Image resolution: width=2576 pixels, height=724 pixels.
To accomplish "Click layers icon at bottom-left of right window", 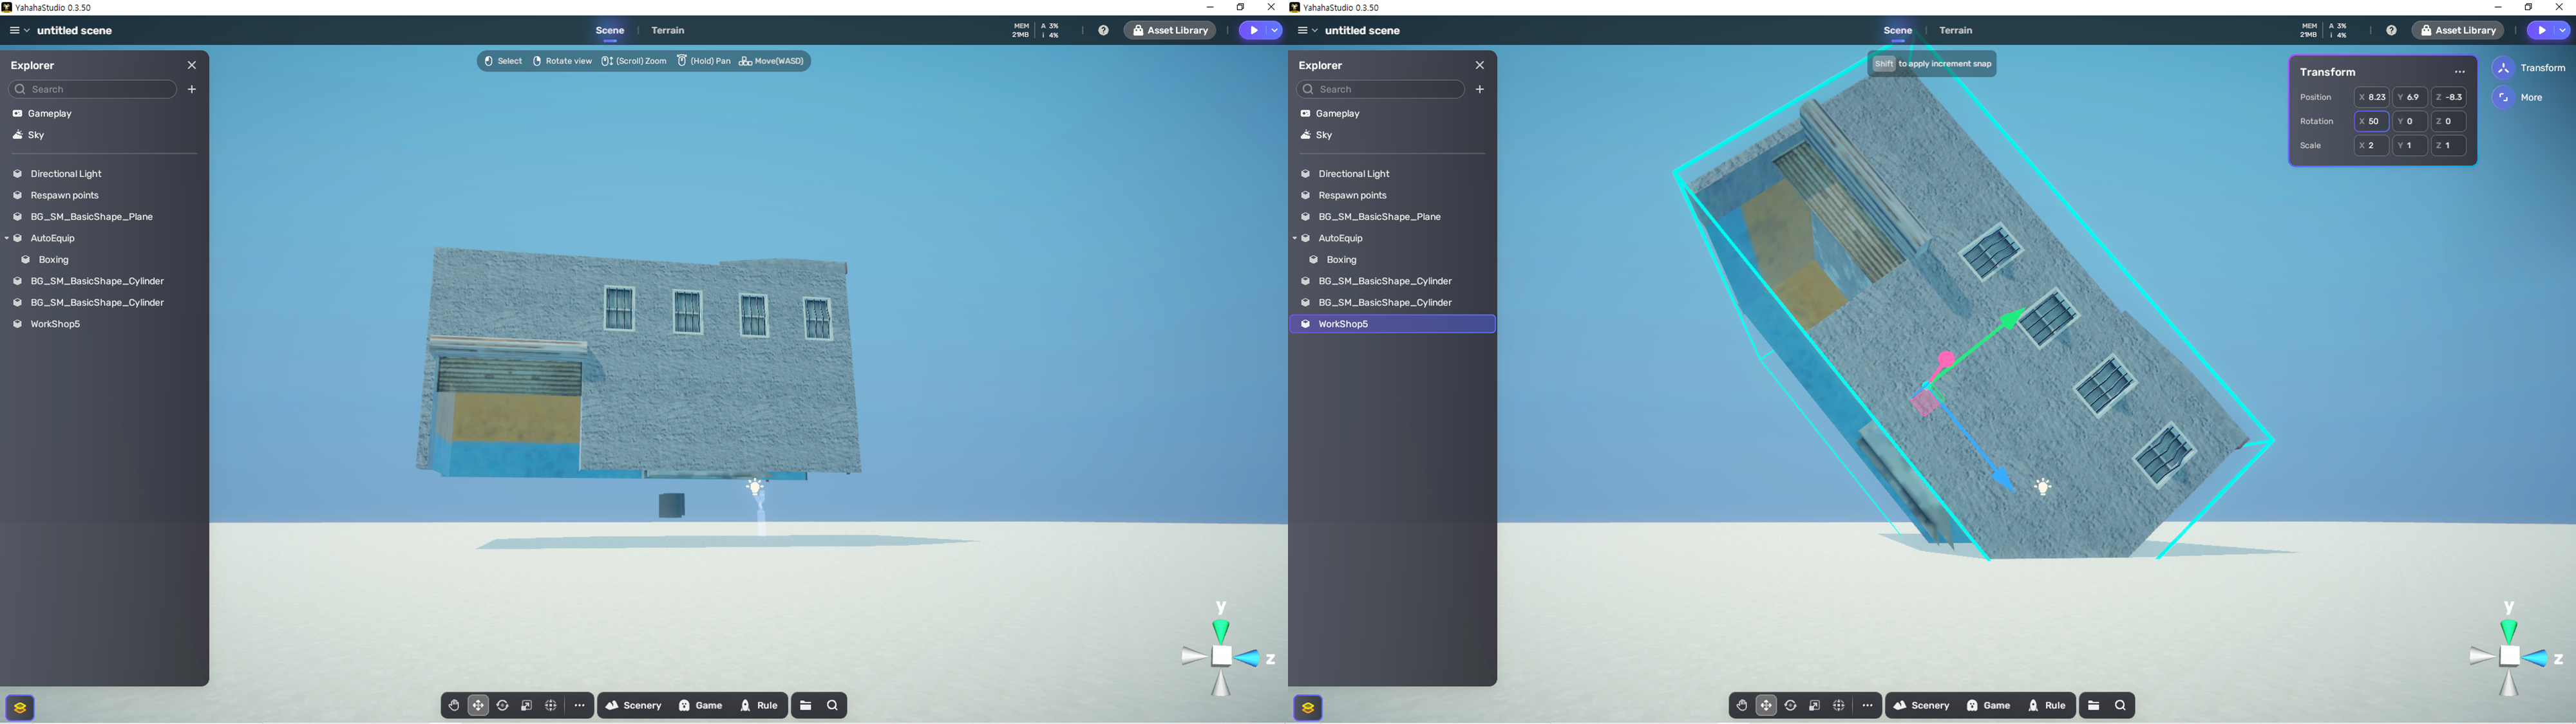I will 1308,708.
